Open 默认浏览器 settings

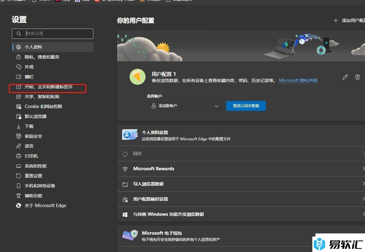point(53,117)
